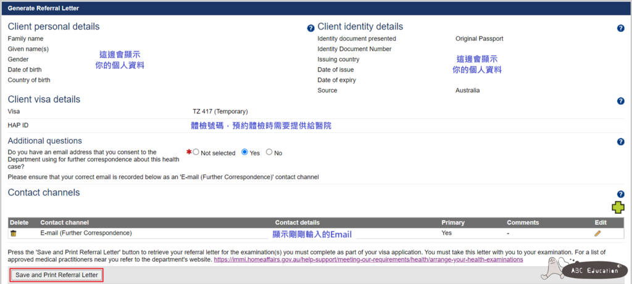Viewport: 632px width, 284px height.
Task: Click 'E-mail (Further Correspondence)' table cell
Action: (86, 233)
